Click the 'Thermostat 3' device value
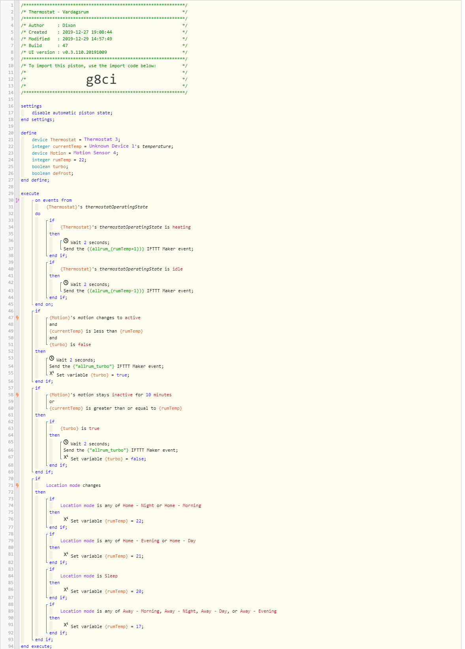The height and width of the screenshot is (649, 465). pos(101,139)
